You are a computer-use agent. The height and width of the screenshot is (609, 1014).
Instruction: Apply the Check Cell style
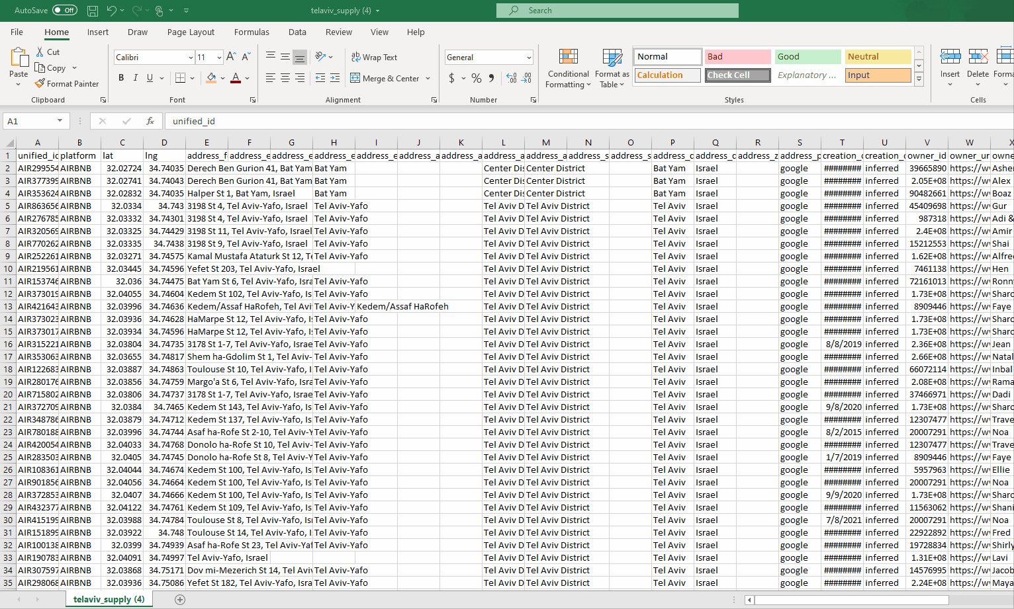pyautogui.click(x=737, y=75)
